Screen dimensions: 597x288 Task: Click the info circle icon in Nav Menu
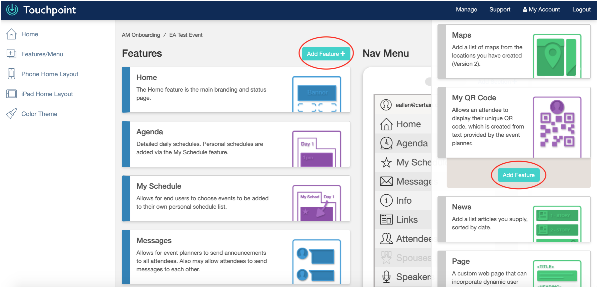[x=386, y=200]
